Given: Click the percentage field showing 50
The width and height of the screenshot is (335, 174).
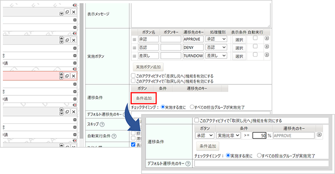Looking at the screenshot, I should click(x=259, y=136).
